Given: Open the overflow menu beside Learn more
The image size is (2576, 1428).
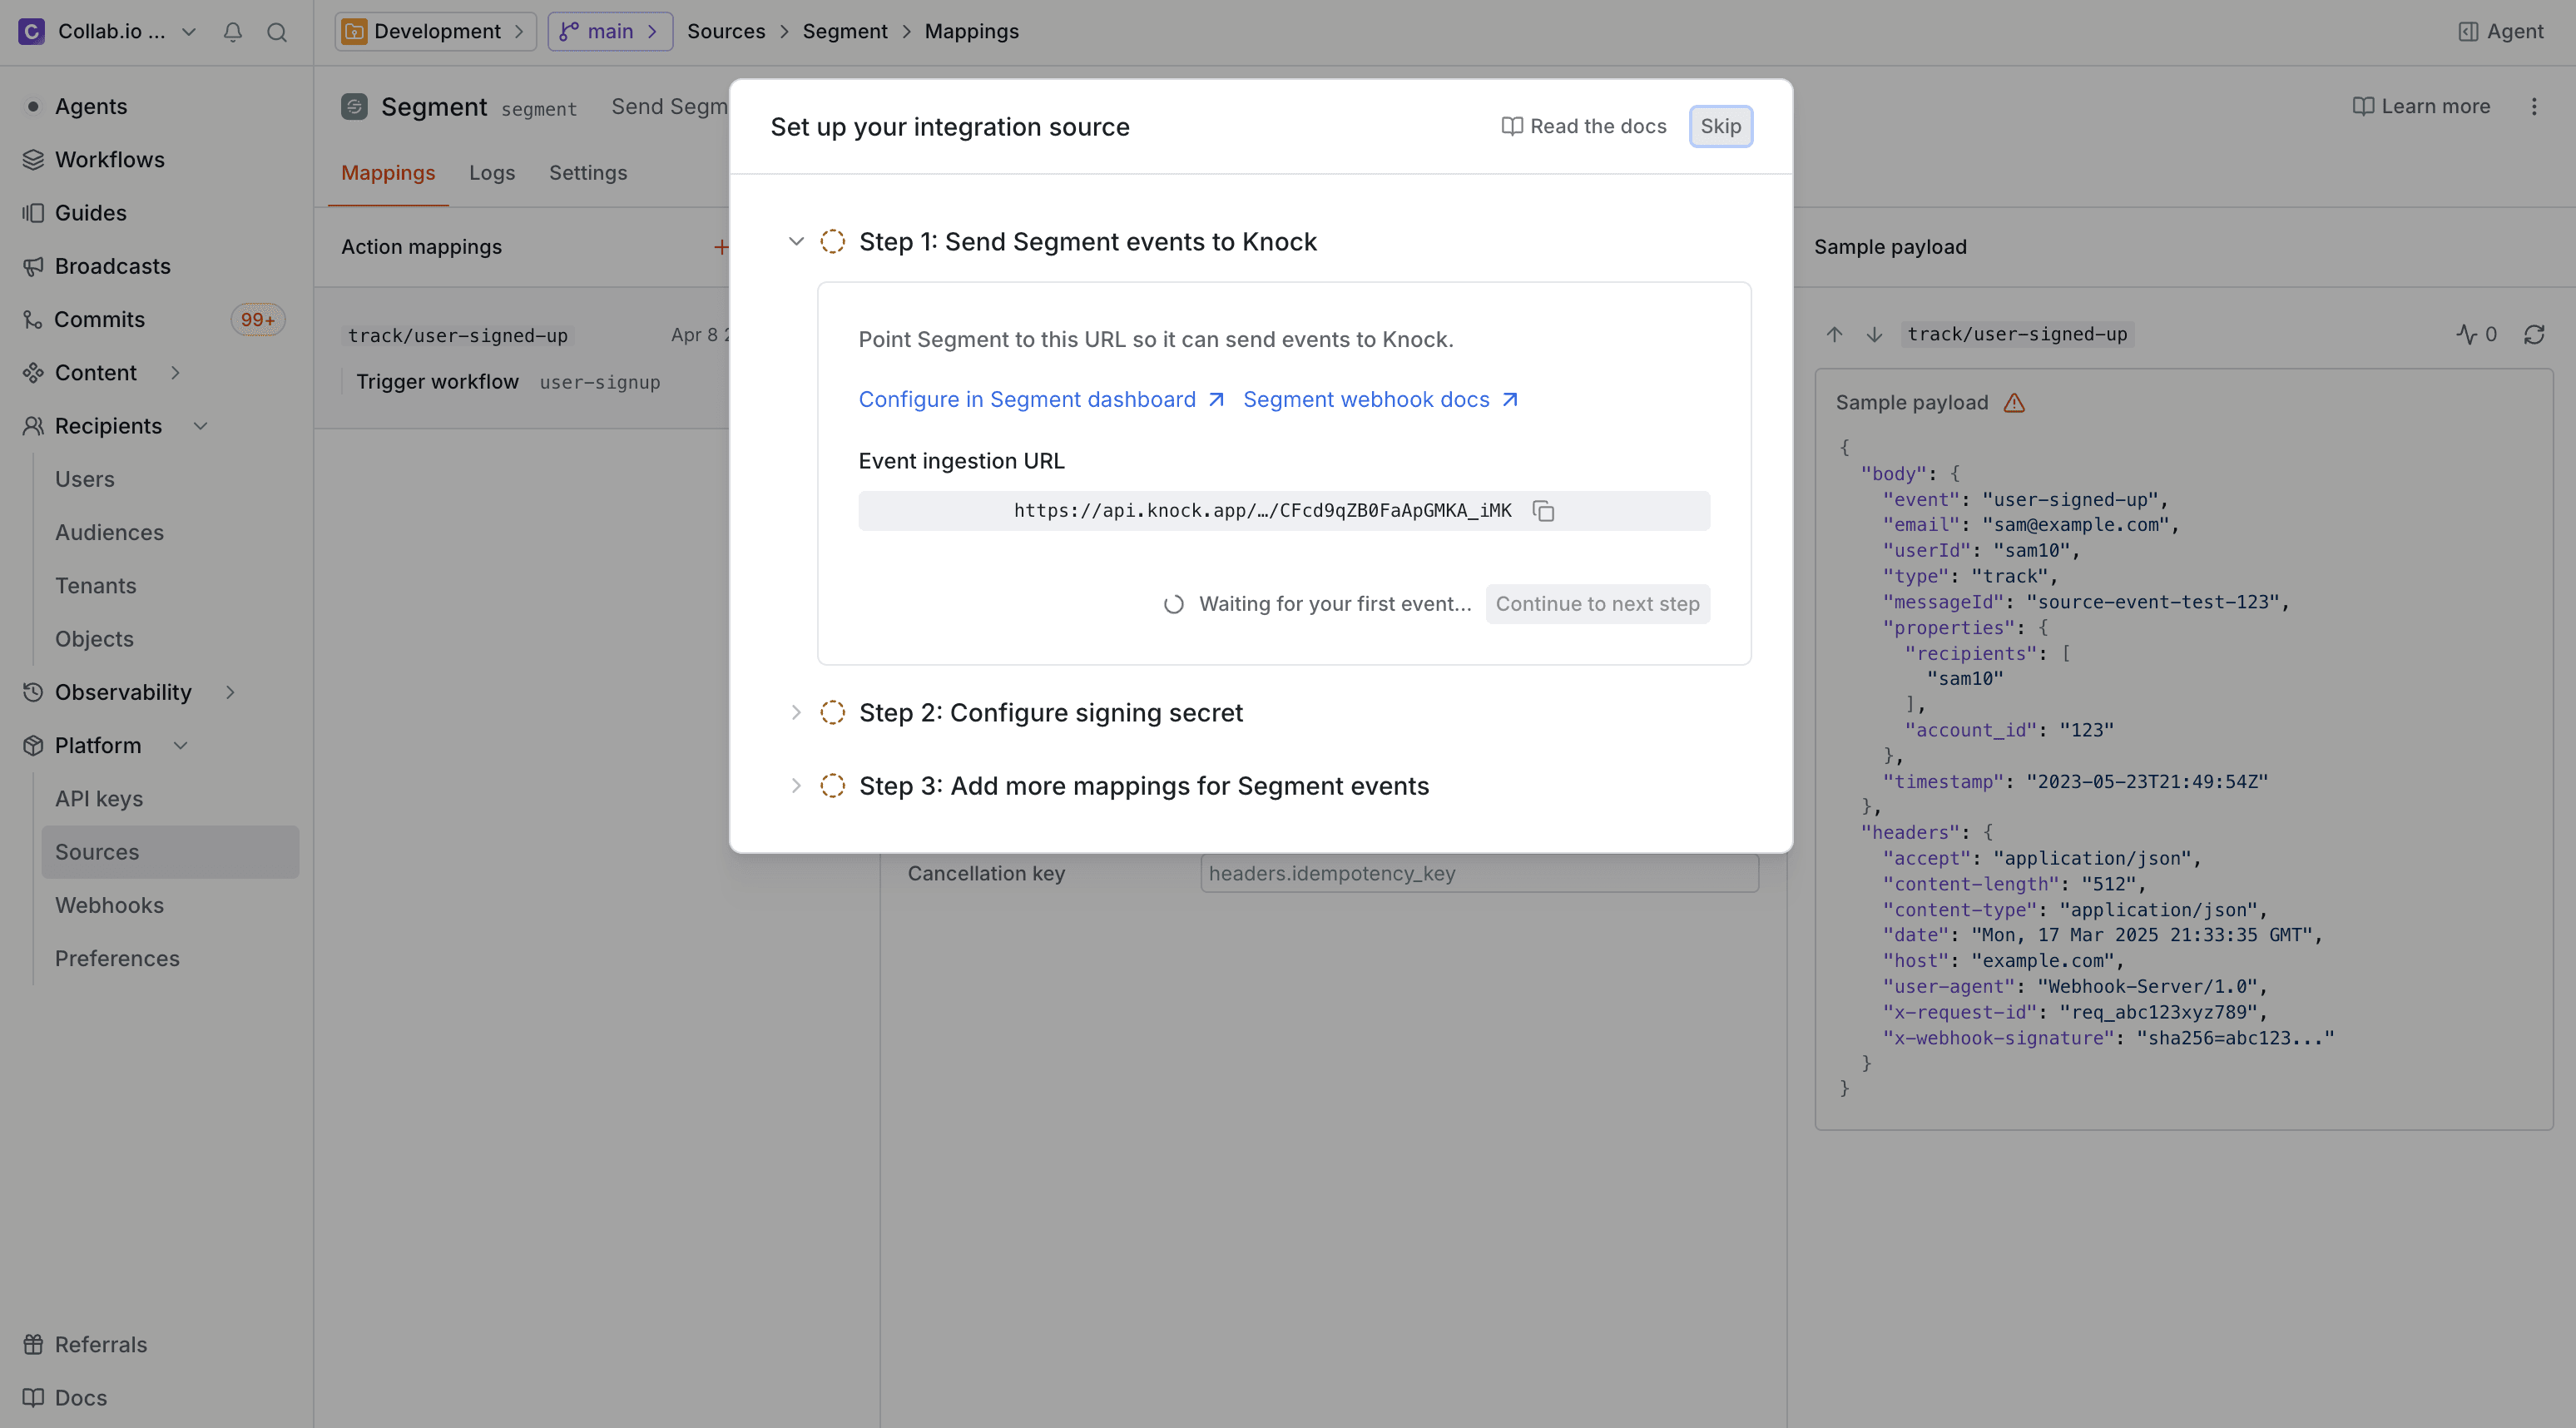Looking at the screenshot, I should (2534, 106).
